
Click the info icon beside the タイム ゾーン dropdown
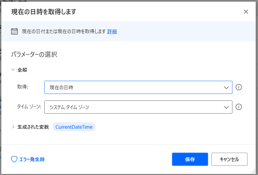click(239, 107)
